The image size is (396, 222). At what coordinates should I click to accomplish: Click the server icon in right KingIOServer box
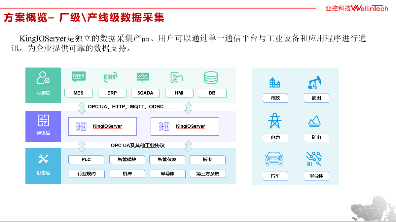click(164, 126)
